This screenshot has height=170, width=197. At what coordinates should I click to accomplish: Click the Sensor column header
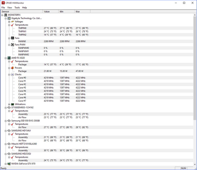[x=22, y=12]
